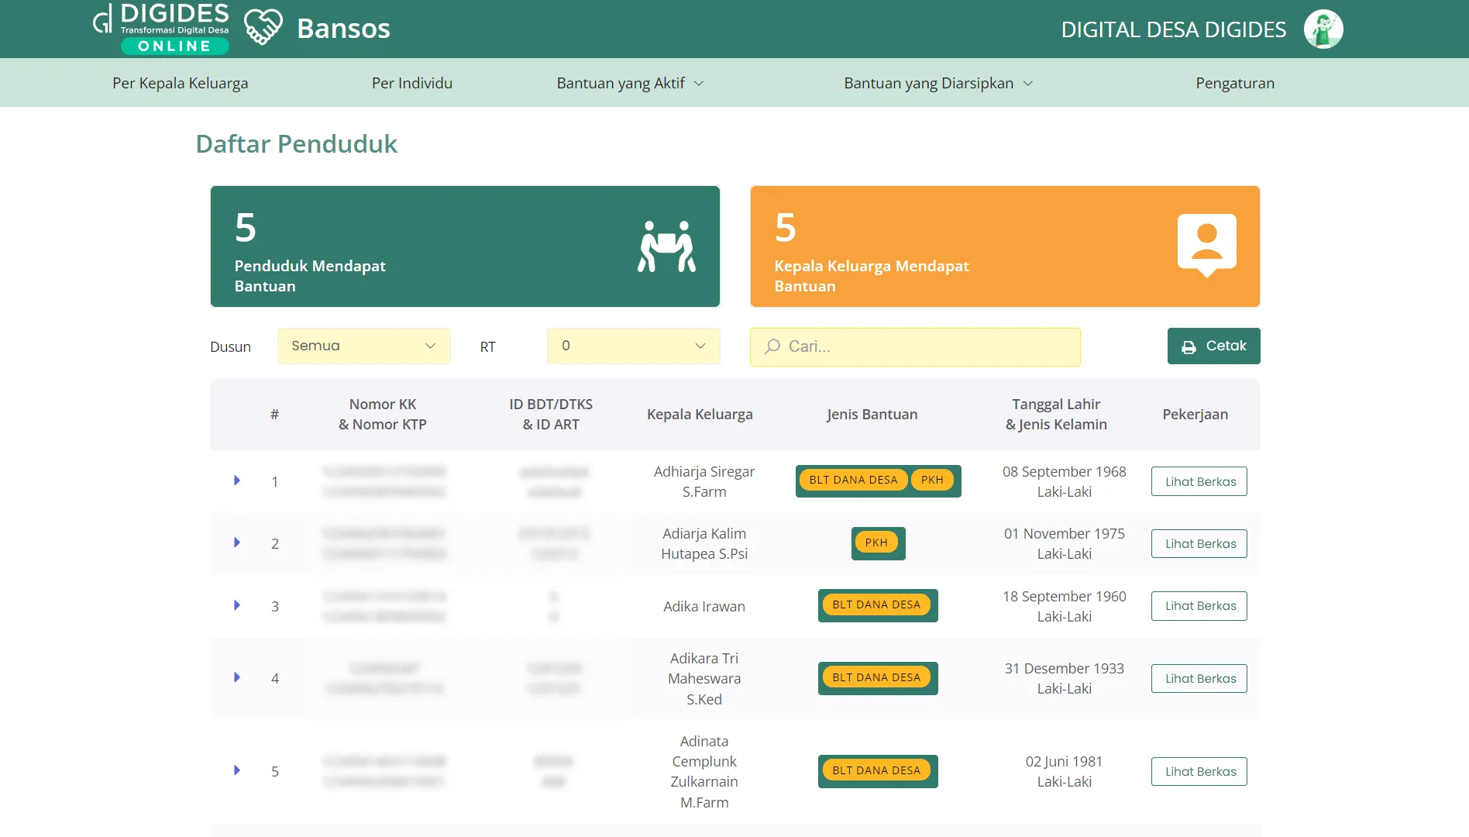
Task: Expand row 5 for Adinata Cemplunk
Action: click(237, 770)
